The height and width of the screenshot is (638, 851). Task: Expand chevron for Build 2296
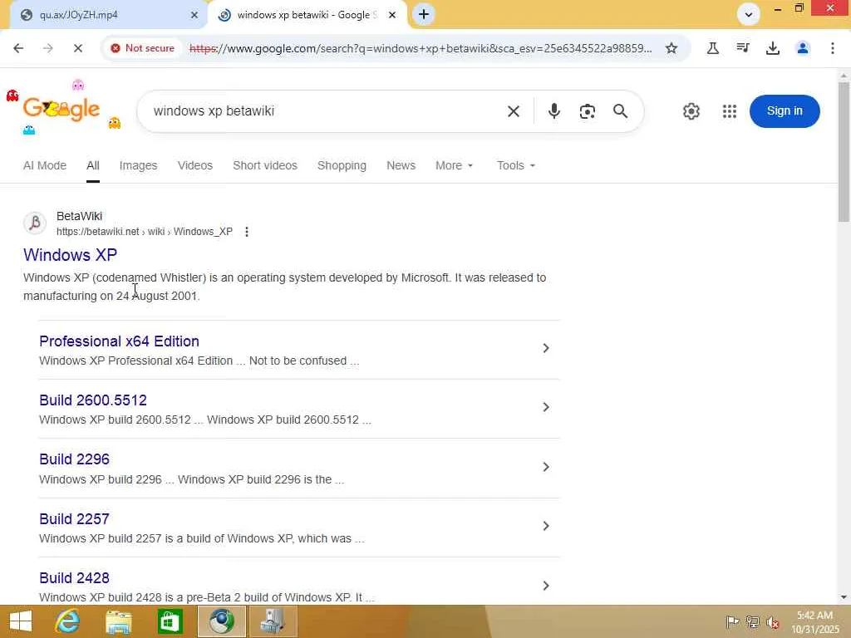546,467
